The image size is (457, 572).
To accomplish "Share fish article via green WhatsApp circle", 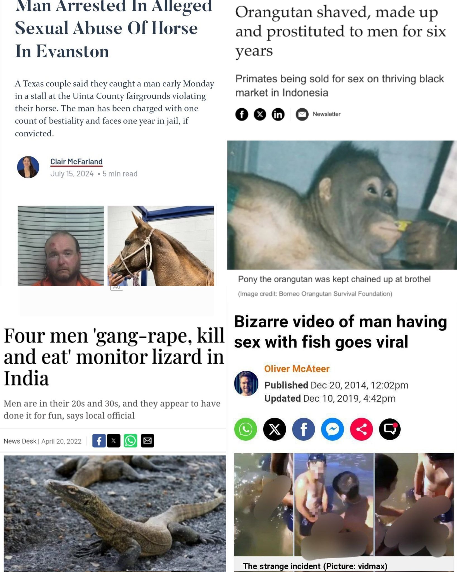I will coord(246,429).
